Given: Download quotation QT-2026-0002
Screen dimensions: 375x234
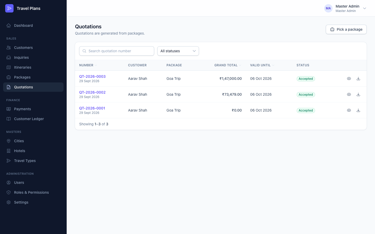Looking at the screenshot, I should [358, 94].
